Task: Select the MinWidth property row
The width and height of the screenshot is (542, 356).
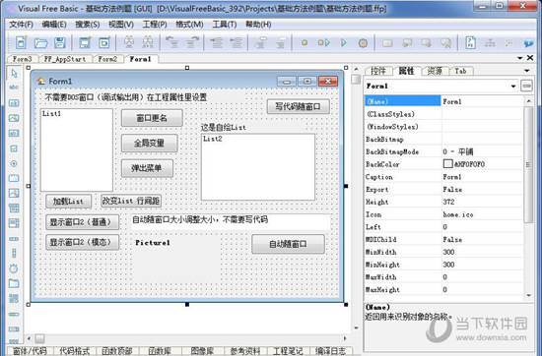Action: coord(443,252)
